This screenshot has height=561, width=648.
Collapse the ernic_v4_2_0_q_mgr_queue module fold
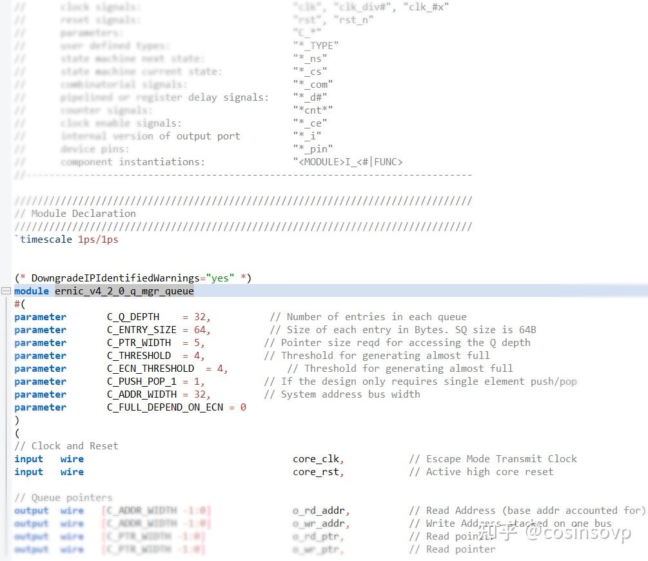pos(6,291)
